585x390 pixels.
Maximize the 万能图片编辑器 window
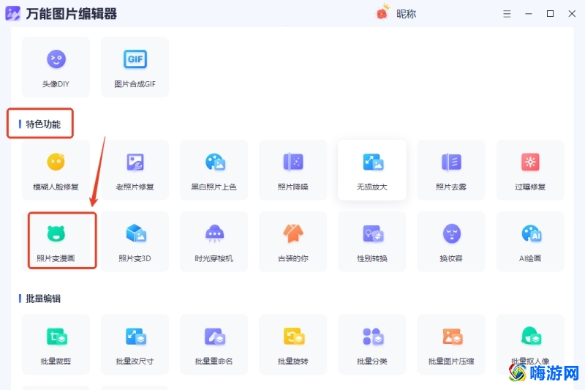[x=550, y=14]
